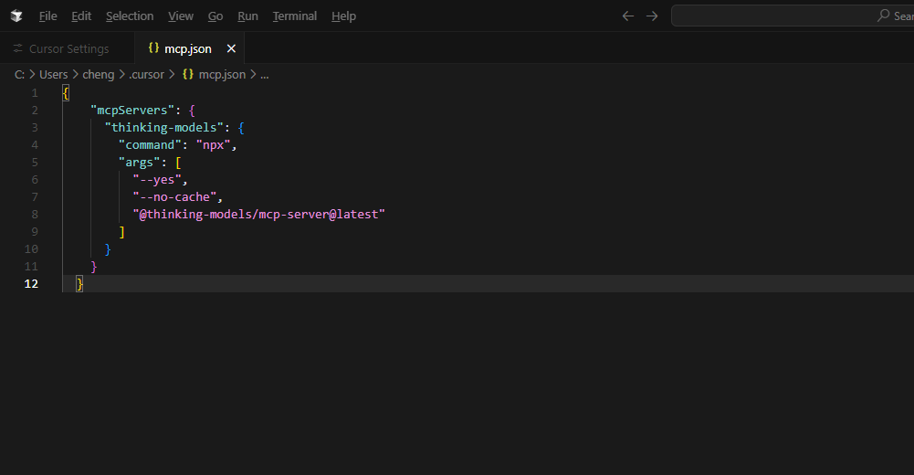Place cursor on the "--no-cache" argument line
Screen dimensions: 914x475
point(177,197)
